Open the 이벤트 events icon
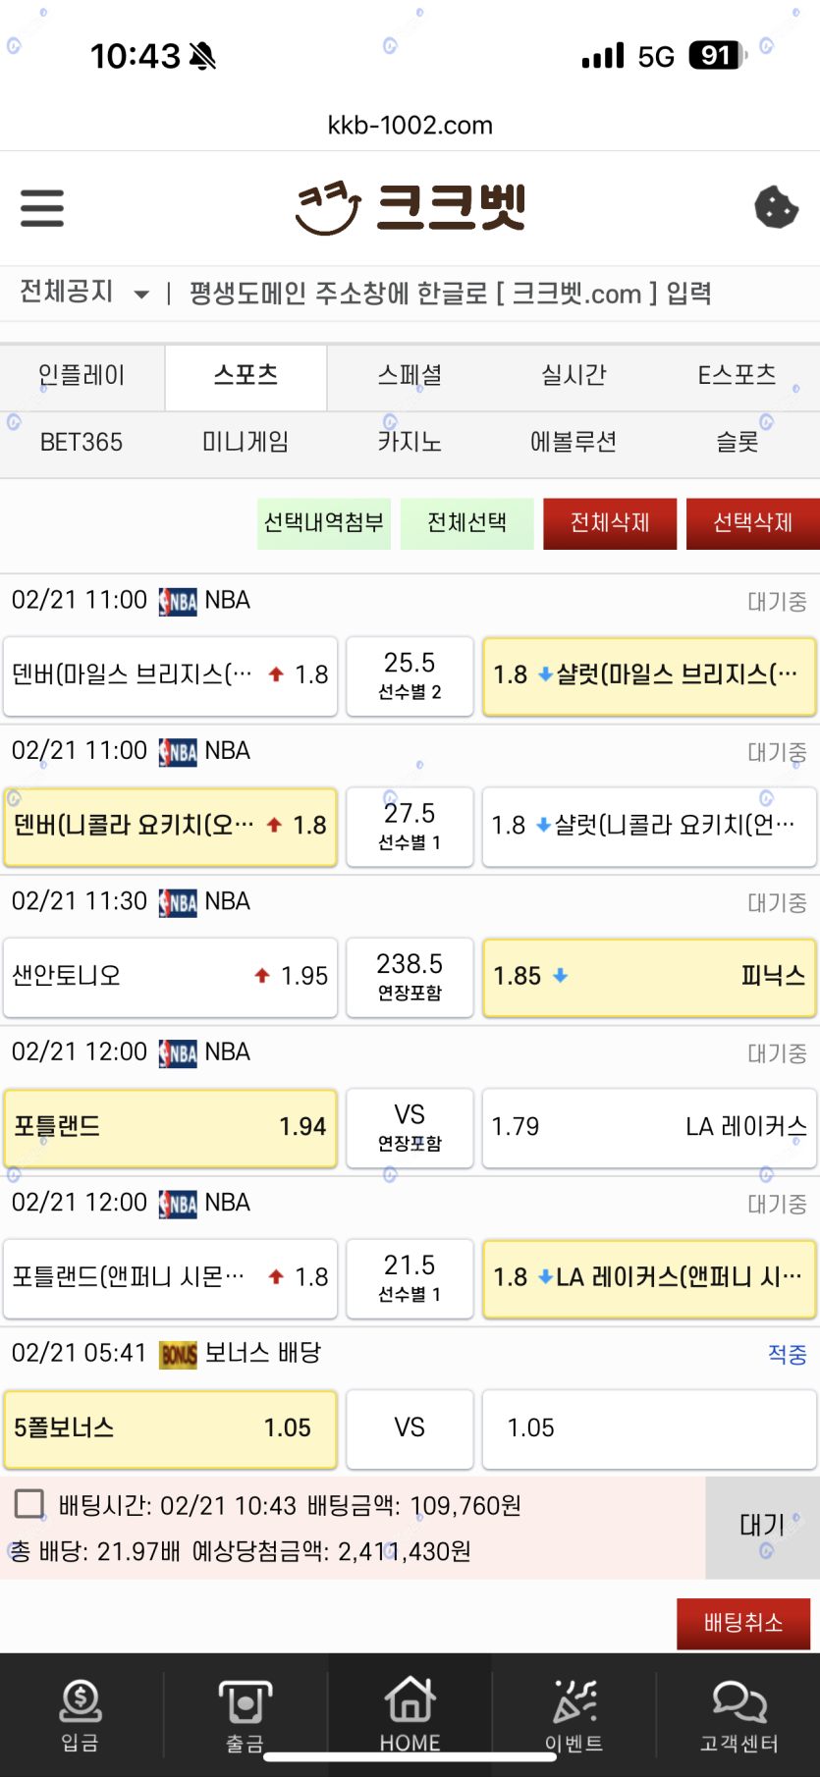The height and width of the screenshot is (1777, 820). click(x=574, y=1714)
